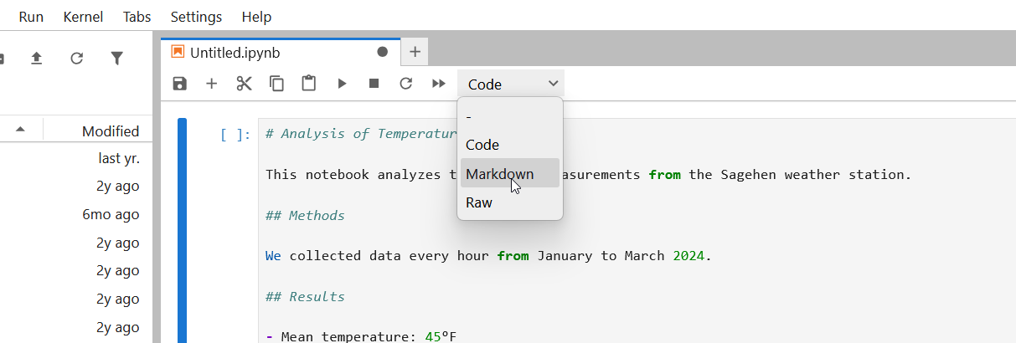Paste cell from clipboard
The width and height of the screenshot is (1016, 343).
(x=309, y=84)
